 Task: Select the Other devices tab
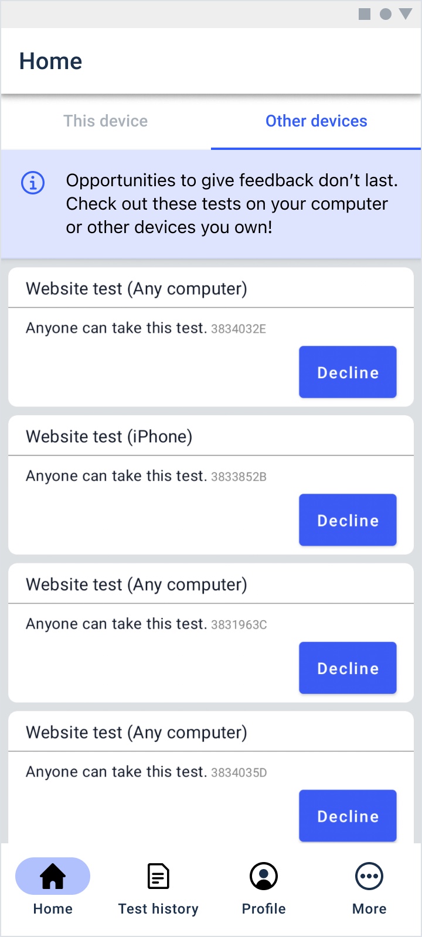[x=316, y=121]
